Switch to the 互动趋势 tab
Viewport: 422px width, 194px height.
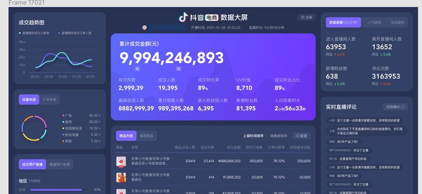(x=397, y=23)
